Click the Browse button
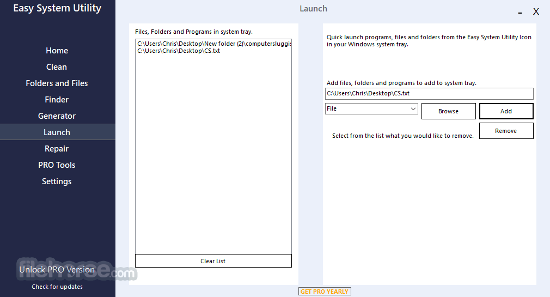550x297 pixels. coord(448,111)
